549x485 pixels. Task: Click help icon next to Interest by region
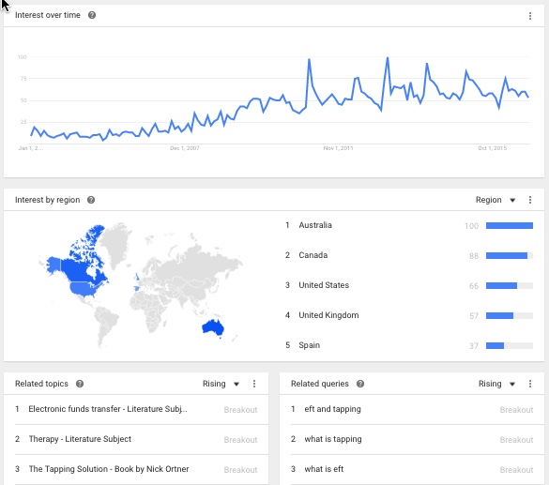91,200
